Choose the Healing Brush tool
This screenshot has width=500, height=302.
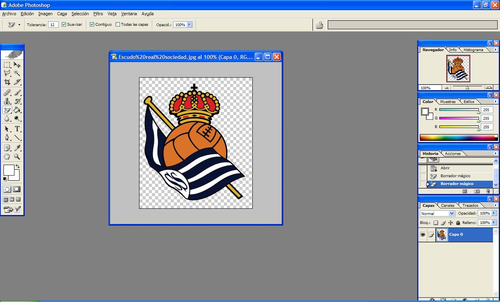(7, 93)
